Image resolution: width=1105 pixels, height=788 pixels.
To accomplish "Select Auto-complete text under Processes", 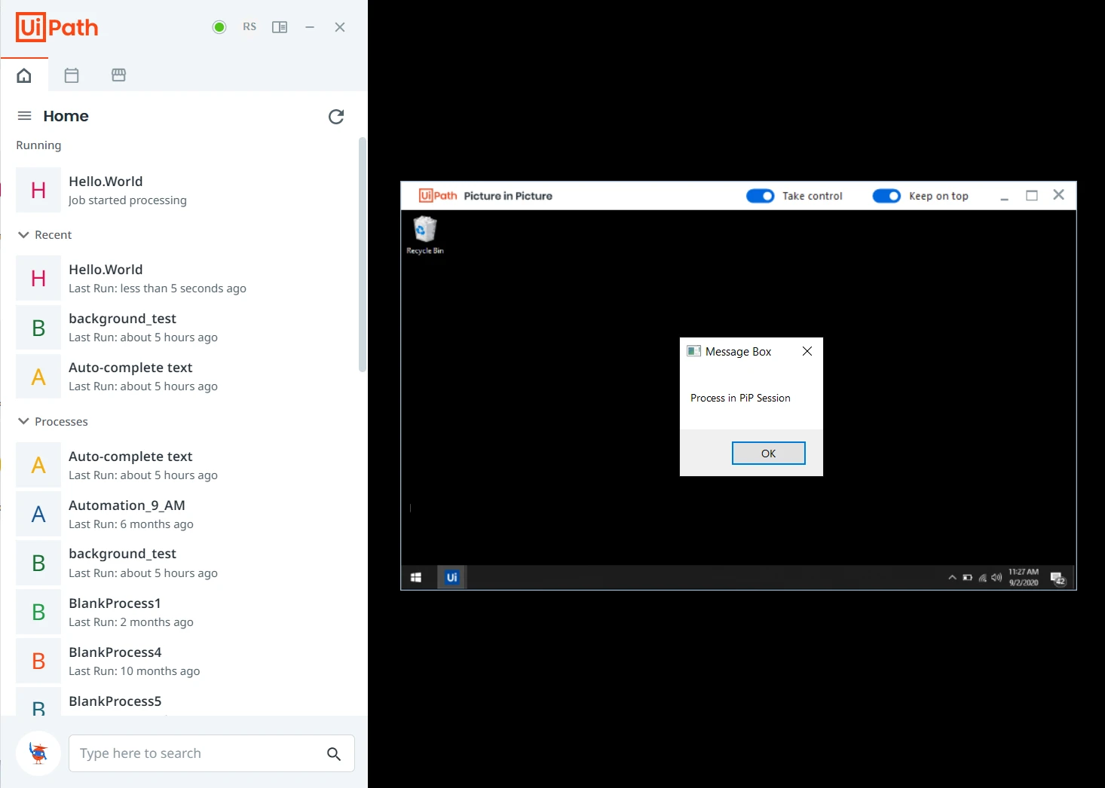I will [185, 466].
